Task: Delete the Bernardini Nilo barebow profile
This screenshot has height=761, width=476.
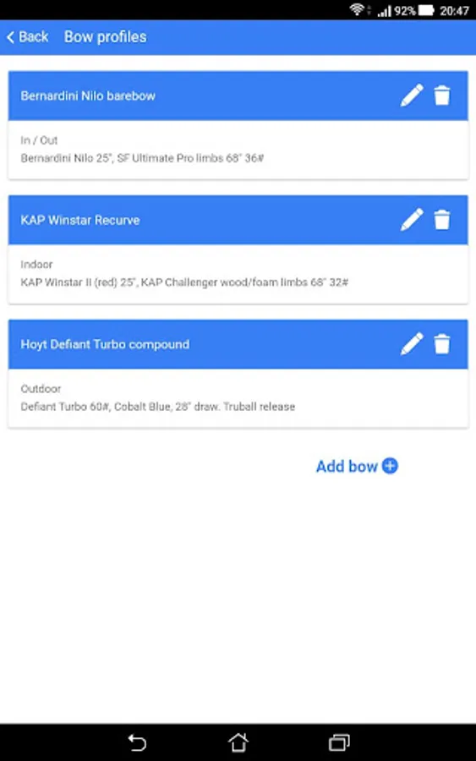Action: (x=442, y=95)
